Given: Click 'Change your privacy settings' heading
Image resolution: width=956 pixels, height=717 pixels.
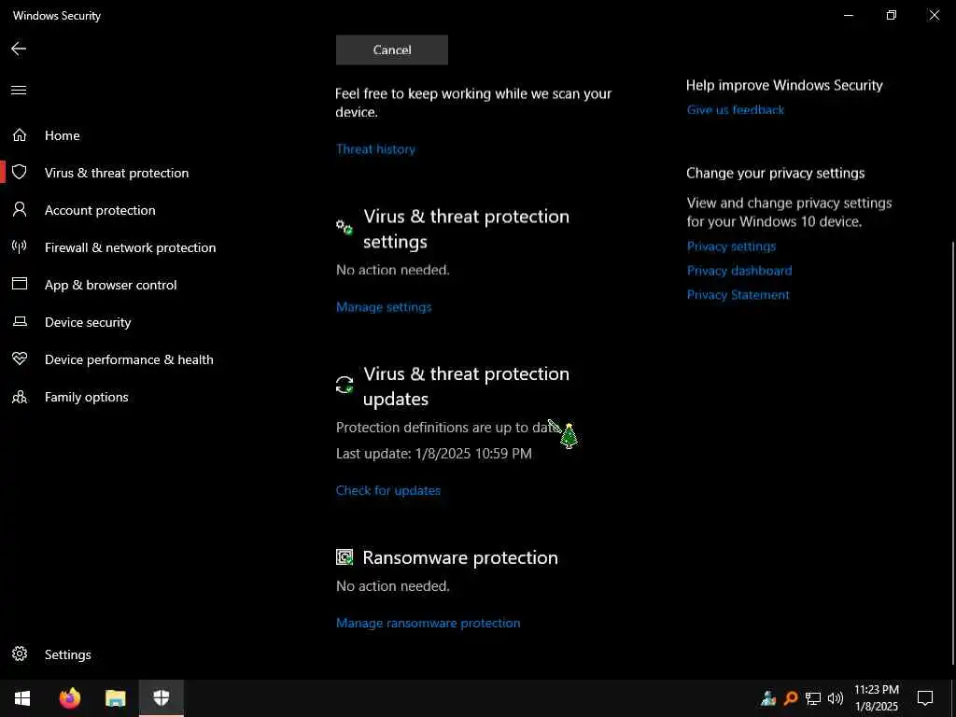Looking at the screenshot, I should [776, 173].
